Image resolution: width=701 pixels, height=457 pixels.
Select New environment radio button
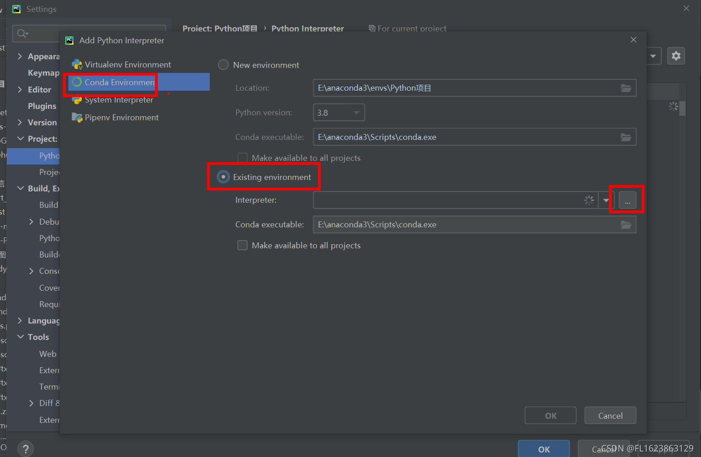pos(223,65)
